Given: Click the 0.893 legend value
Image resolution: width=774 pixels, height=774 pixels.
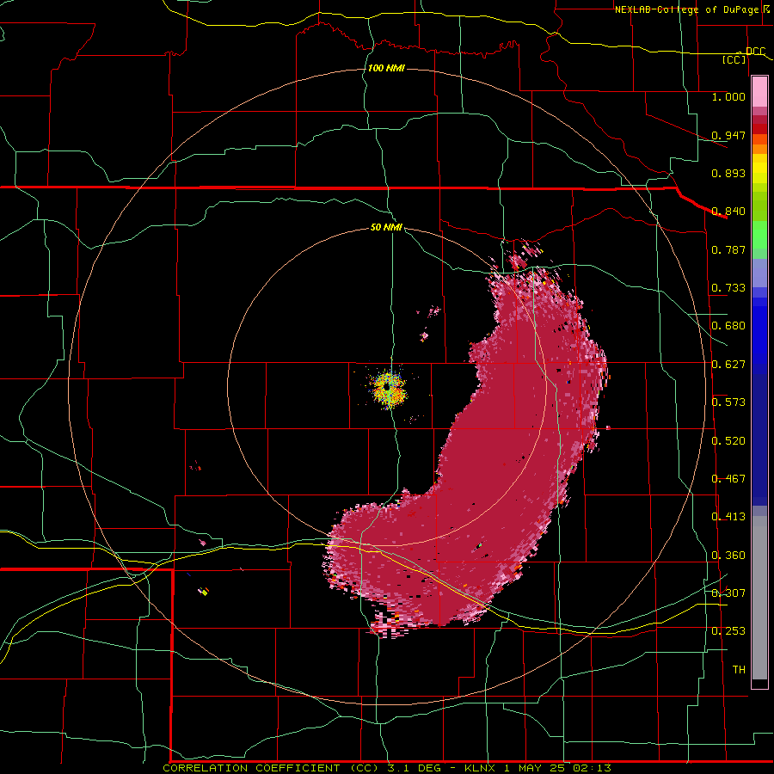Looking at the screenshot, I should (728, 173).
